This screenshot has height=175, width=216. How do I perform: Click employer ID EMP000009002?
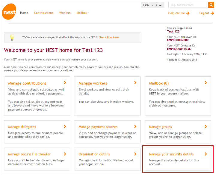(178, 40)
